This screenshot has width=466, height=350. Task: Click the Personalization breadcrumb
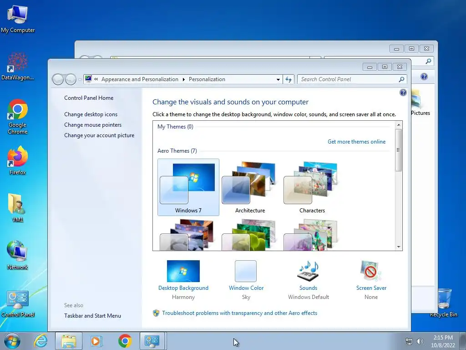click(x=207, y=79)
